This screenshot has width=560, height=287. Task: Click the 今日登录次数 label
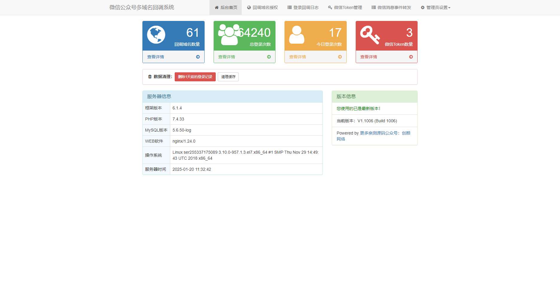coord(329,44)
